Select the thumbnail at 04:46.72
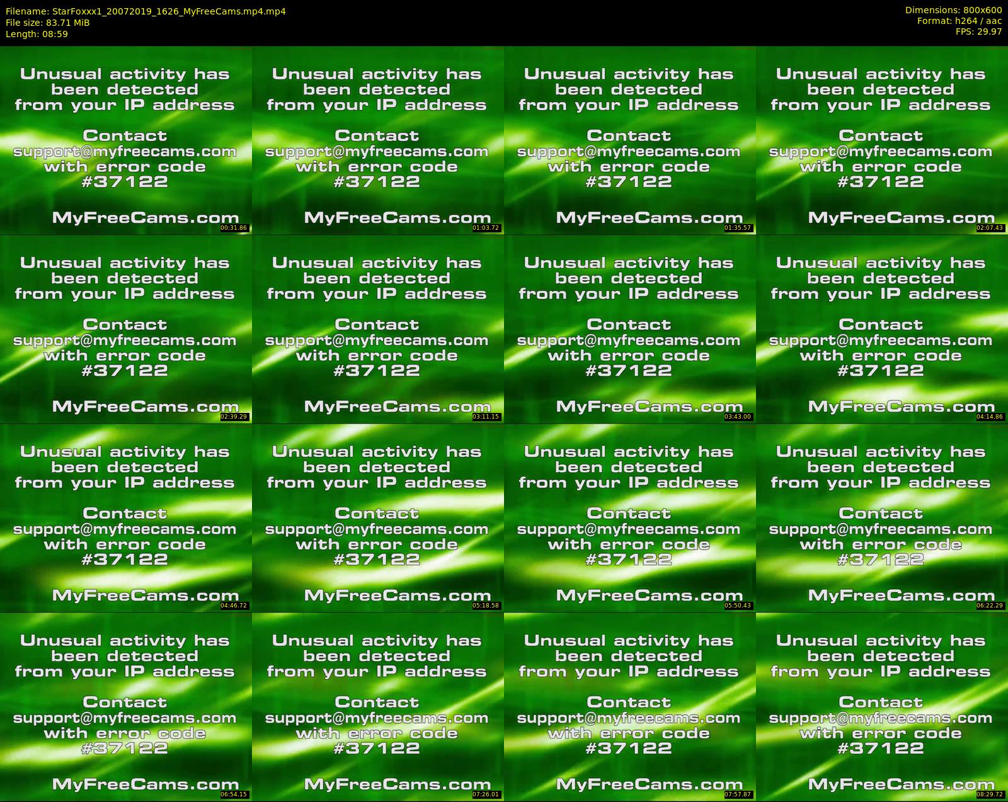 click(x=126, y=517)
